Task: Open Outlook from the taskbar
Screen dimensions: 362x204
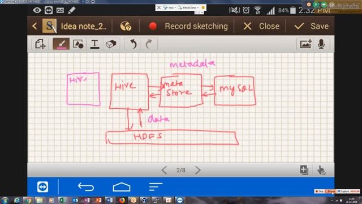Action: click(x=75, y=200)
